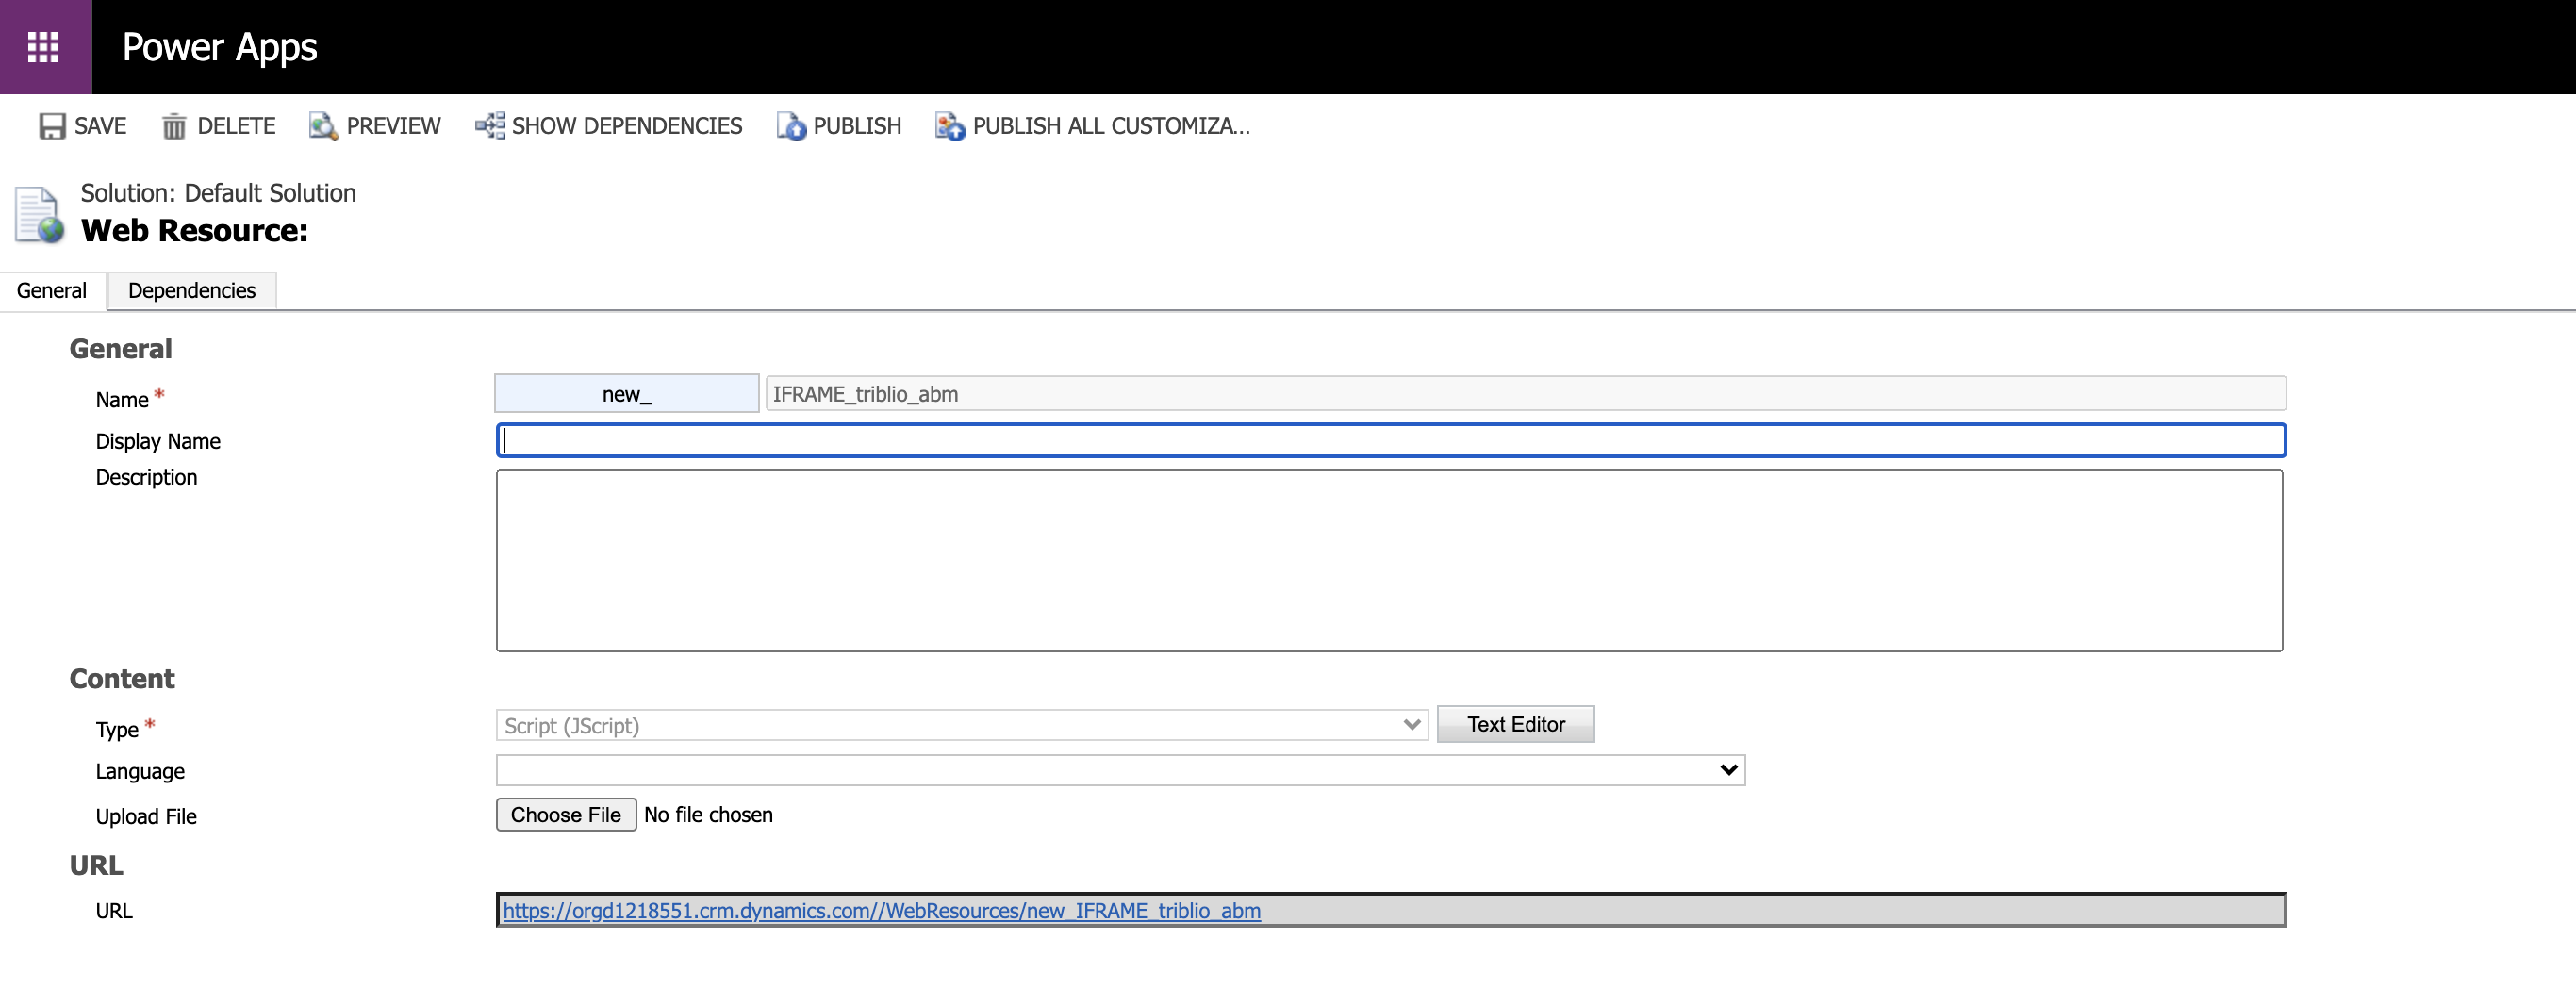Open the app launcher waffle icon

coord(43,47)
